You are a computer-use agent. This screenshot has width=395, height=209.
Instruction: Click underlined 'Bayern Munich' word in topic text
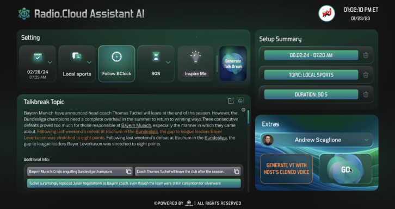[136, 125]
